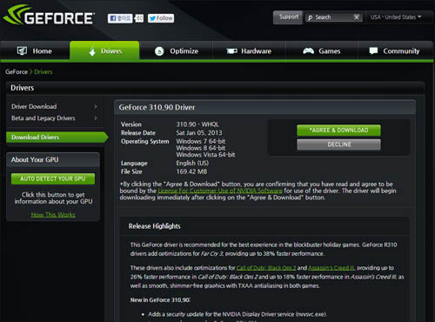The width and height of the screenshot is (435, 322).
Task: Open the Hardware tab
Action: tap(249, 51)
